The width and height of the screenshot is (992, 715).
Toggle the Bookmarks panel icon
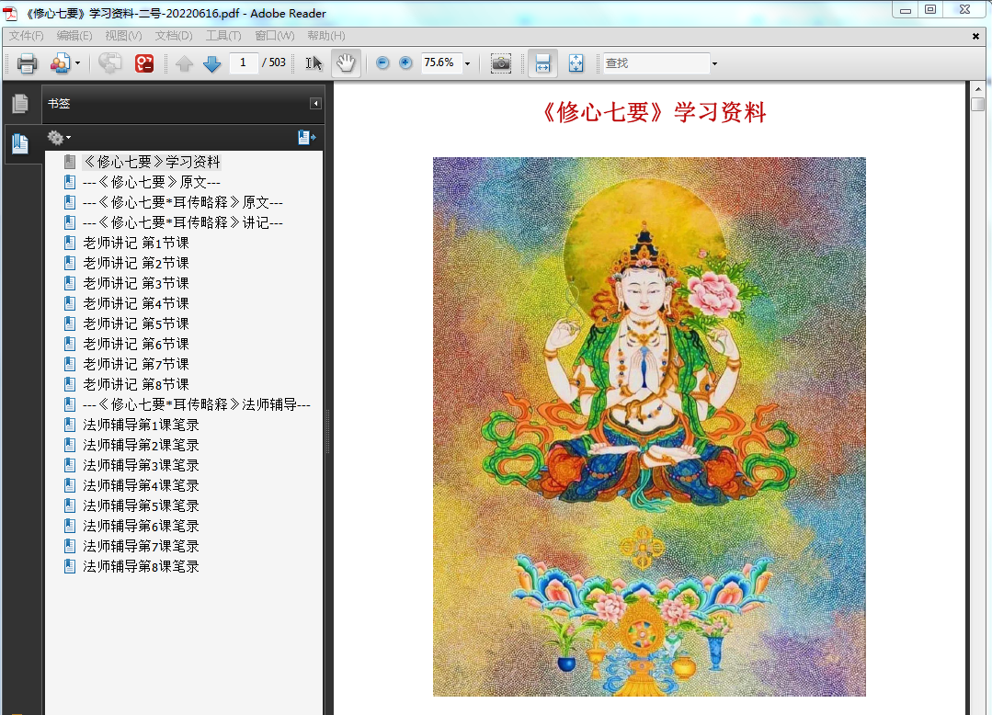(20, 143)
